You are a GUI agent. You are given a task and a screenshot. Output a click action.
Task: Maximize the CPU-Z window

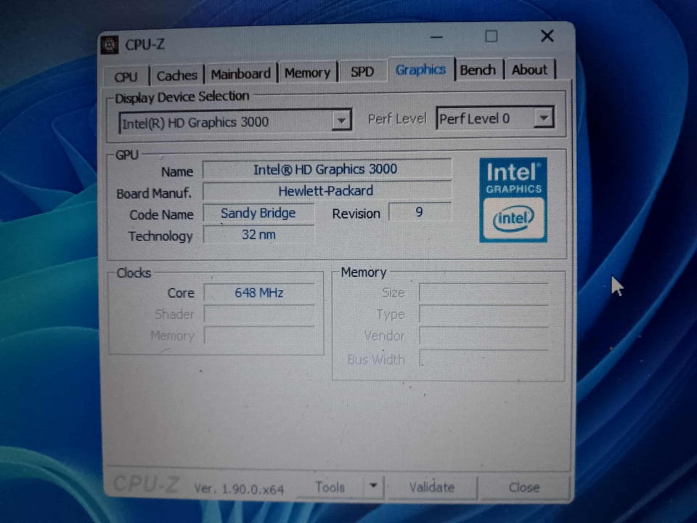coord(492,36)
